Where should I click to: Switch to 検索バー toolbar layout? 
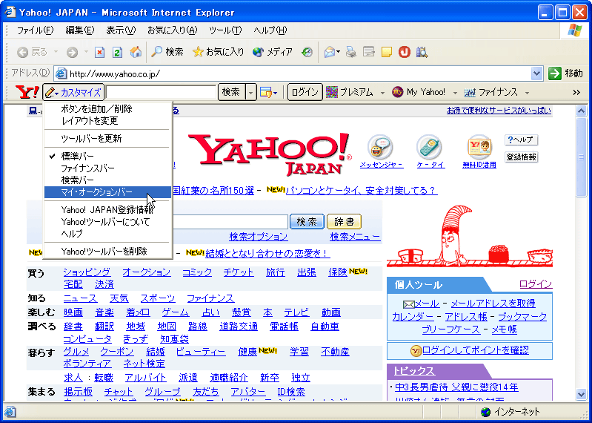[107, 180]
